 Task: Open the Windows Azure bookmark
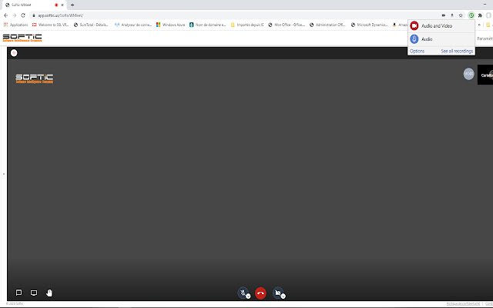pos(171,25)
